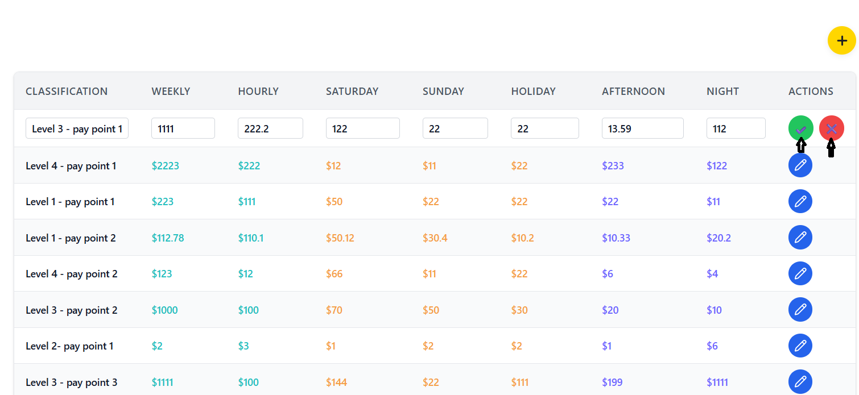Select the hourly field showing 222.2
The width and height of the screenshot is (859, 395).
270,128
